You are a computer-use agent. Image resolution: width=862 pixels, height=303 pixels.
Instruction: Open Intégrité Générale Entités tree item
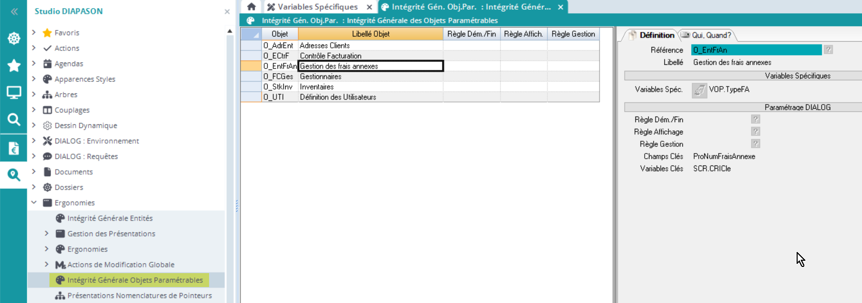[110, 218]
